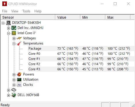
Task: Expand the Voltages branch
Action: tap(14, 38)
